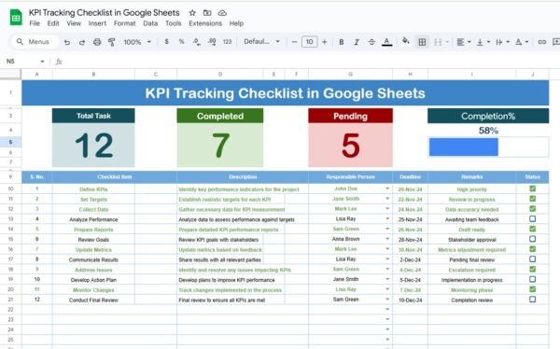Decrease font size minus button

pos(294,42)
